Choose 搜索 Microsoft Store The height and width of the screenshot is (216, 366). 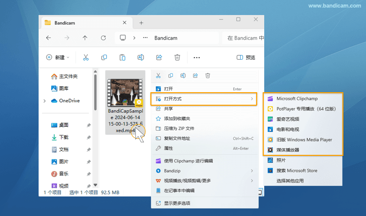[303, 170]
